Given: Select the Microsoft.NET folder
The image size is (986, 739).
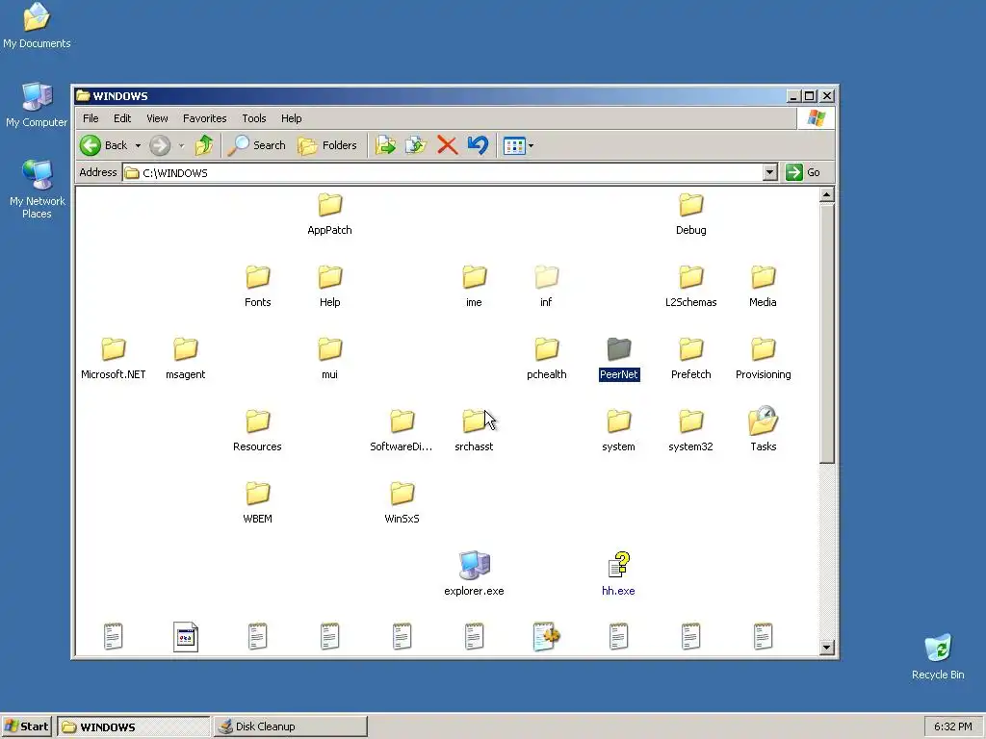Looking at the screenshot, I should click(x=114, y=358).
